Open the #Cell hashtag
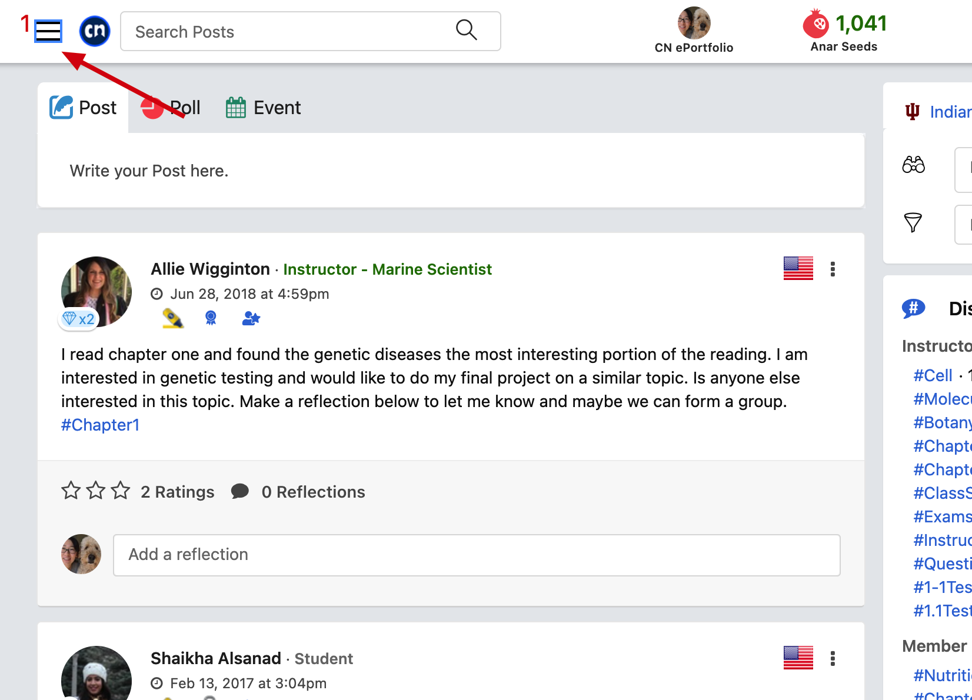 tap(933, 375)
